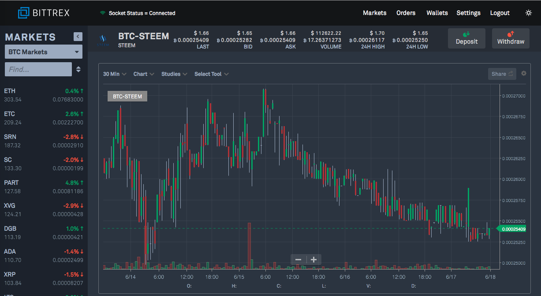Click the 24H LOW value 0.00025250
541x296 pixels.
[410, 40]
